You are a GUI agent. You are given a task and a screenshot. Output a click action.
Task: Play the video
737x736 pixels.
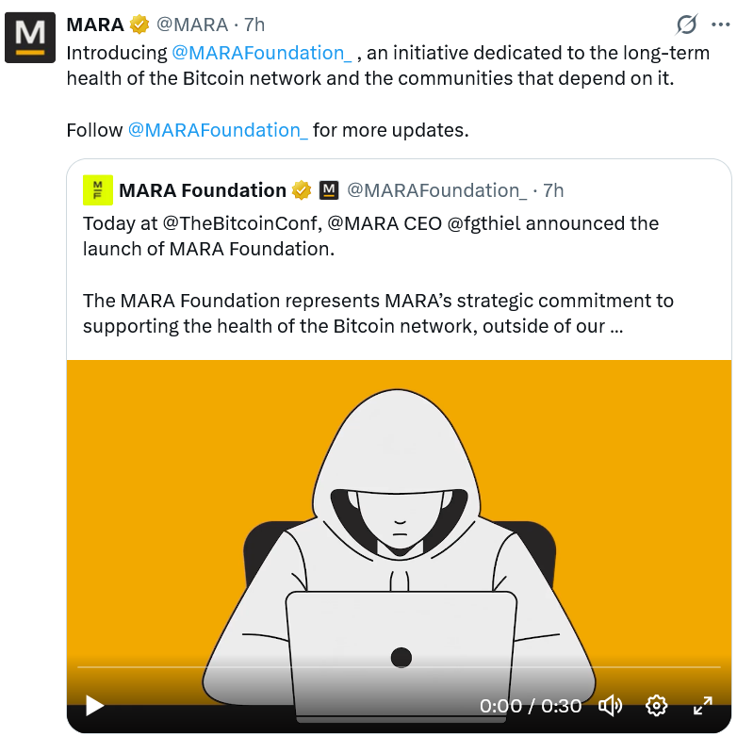click(94, 705)
